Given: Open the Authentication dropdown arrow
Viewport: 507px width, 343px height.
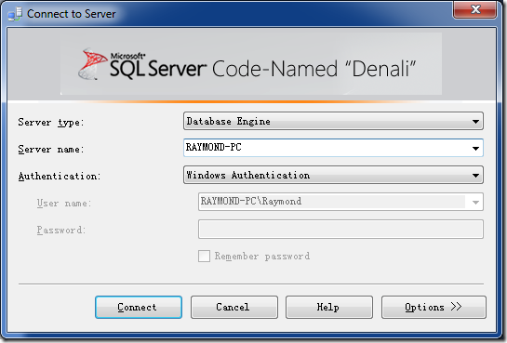Looking at the screenshot, I should tap(475, 175).
